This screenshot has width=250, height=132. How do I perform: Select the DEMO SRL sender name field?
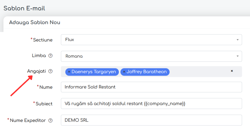click(151, 120)
